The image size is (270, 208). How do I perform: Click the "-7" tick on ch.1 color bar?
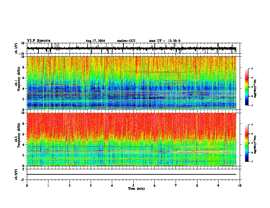(x=251, y=105)
